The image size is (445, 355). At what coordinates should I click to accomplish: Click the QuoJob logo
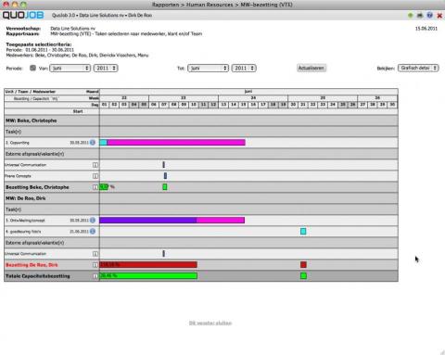(23, 15)
